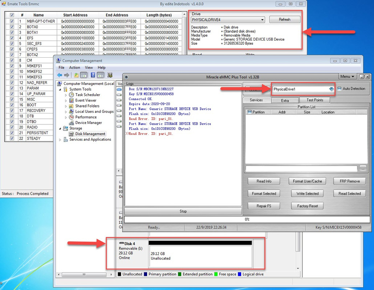Expand the Shared Folders tree node

click(x=66, y=106)
